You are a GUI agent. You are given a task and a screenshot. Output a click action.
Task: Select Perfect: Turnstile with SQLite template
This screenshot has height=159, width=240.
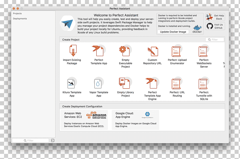pos(203,83)
